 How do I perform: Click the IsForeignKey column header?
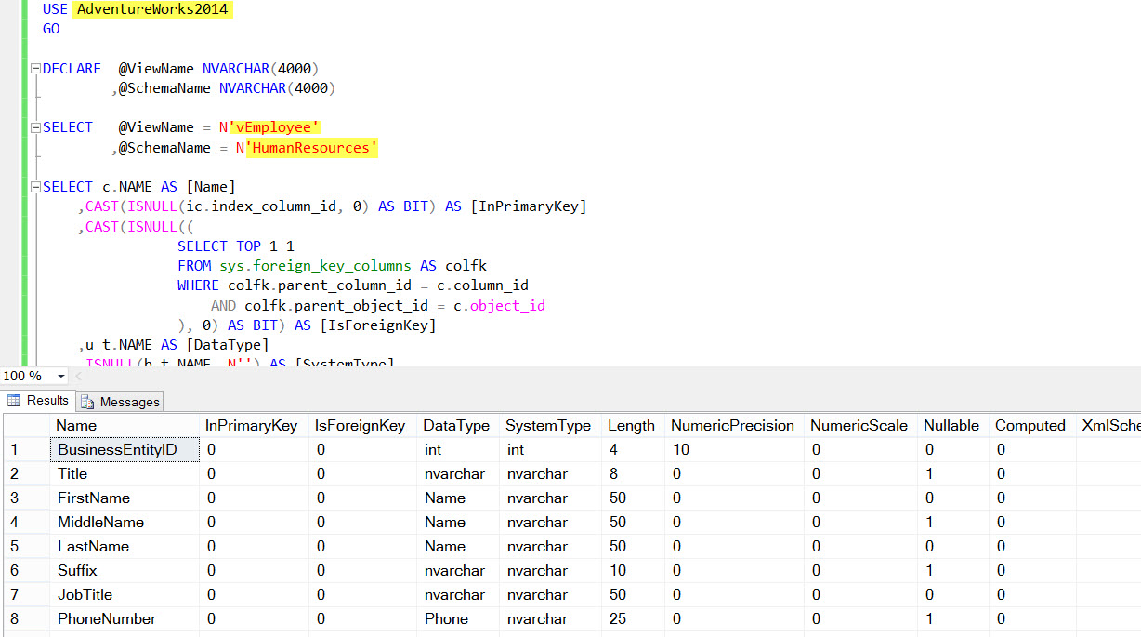(363, 425)
